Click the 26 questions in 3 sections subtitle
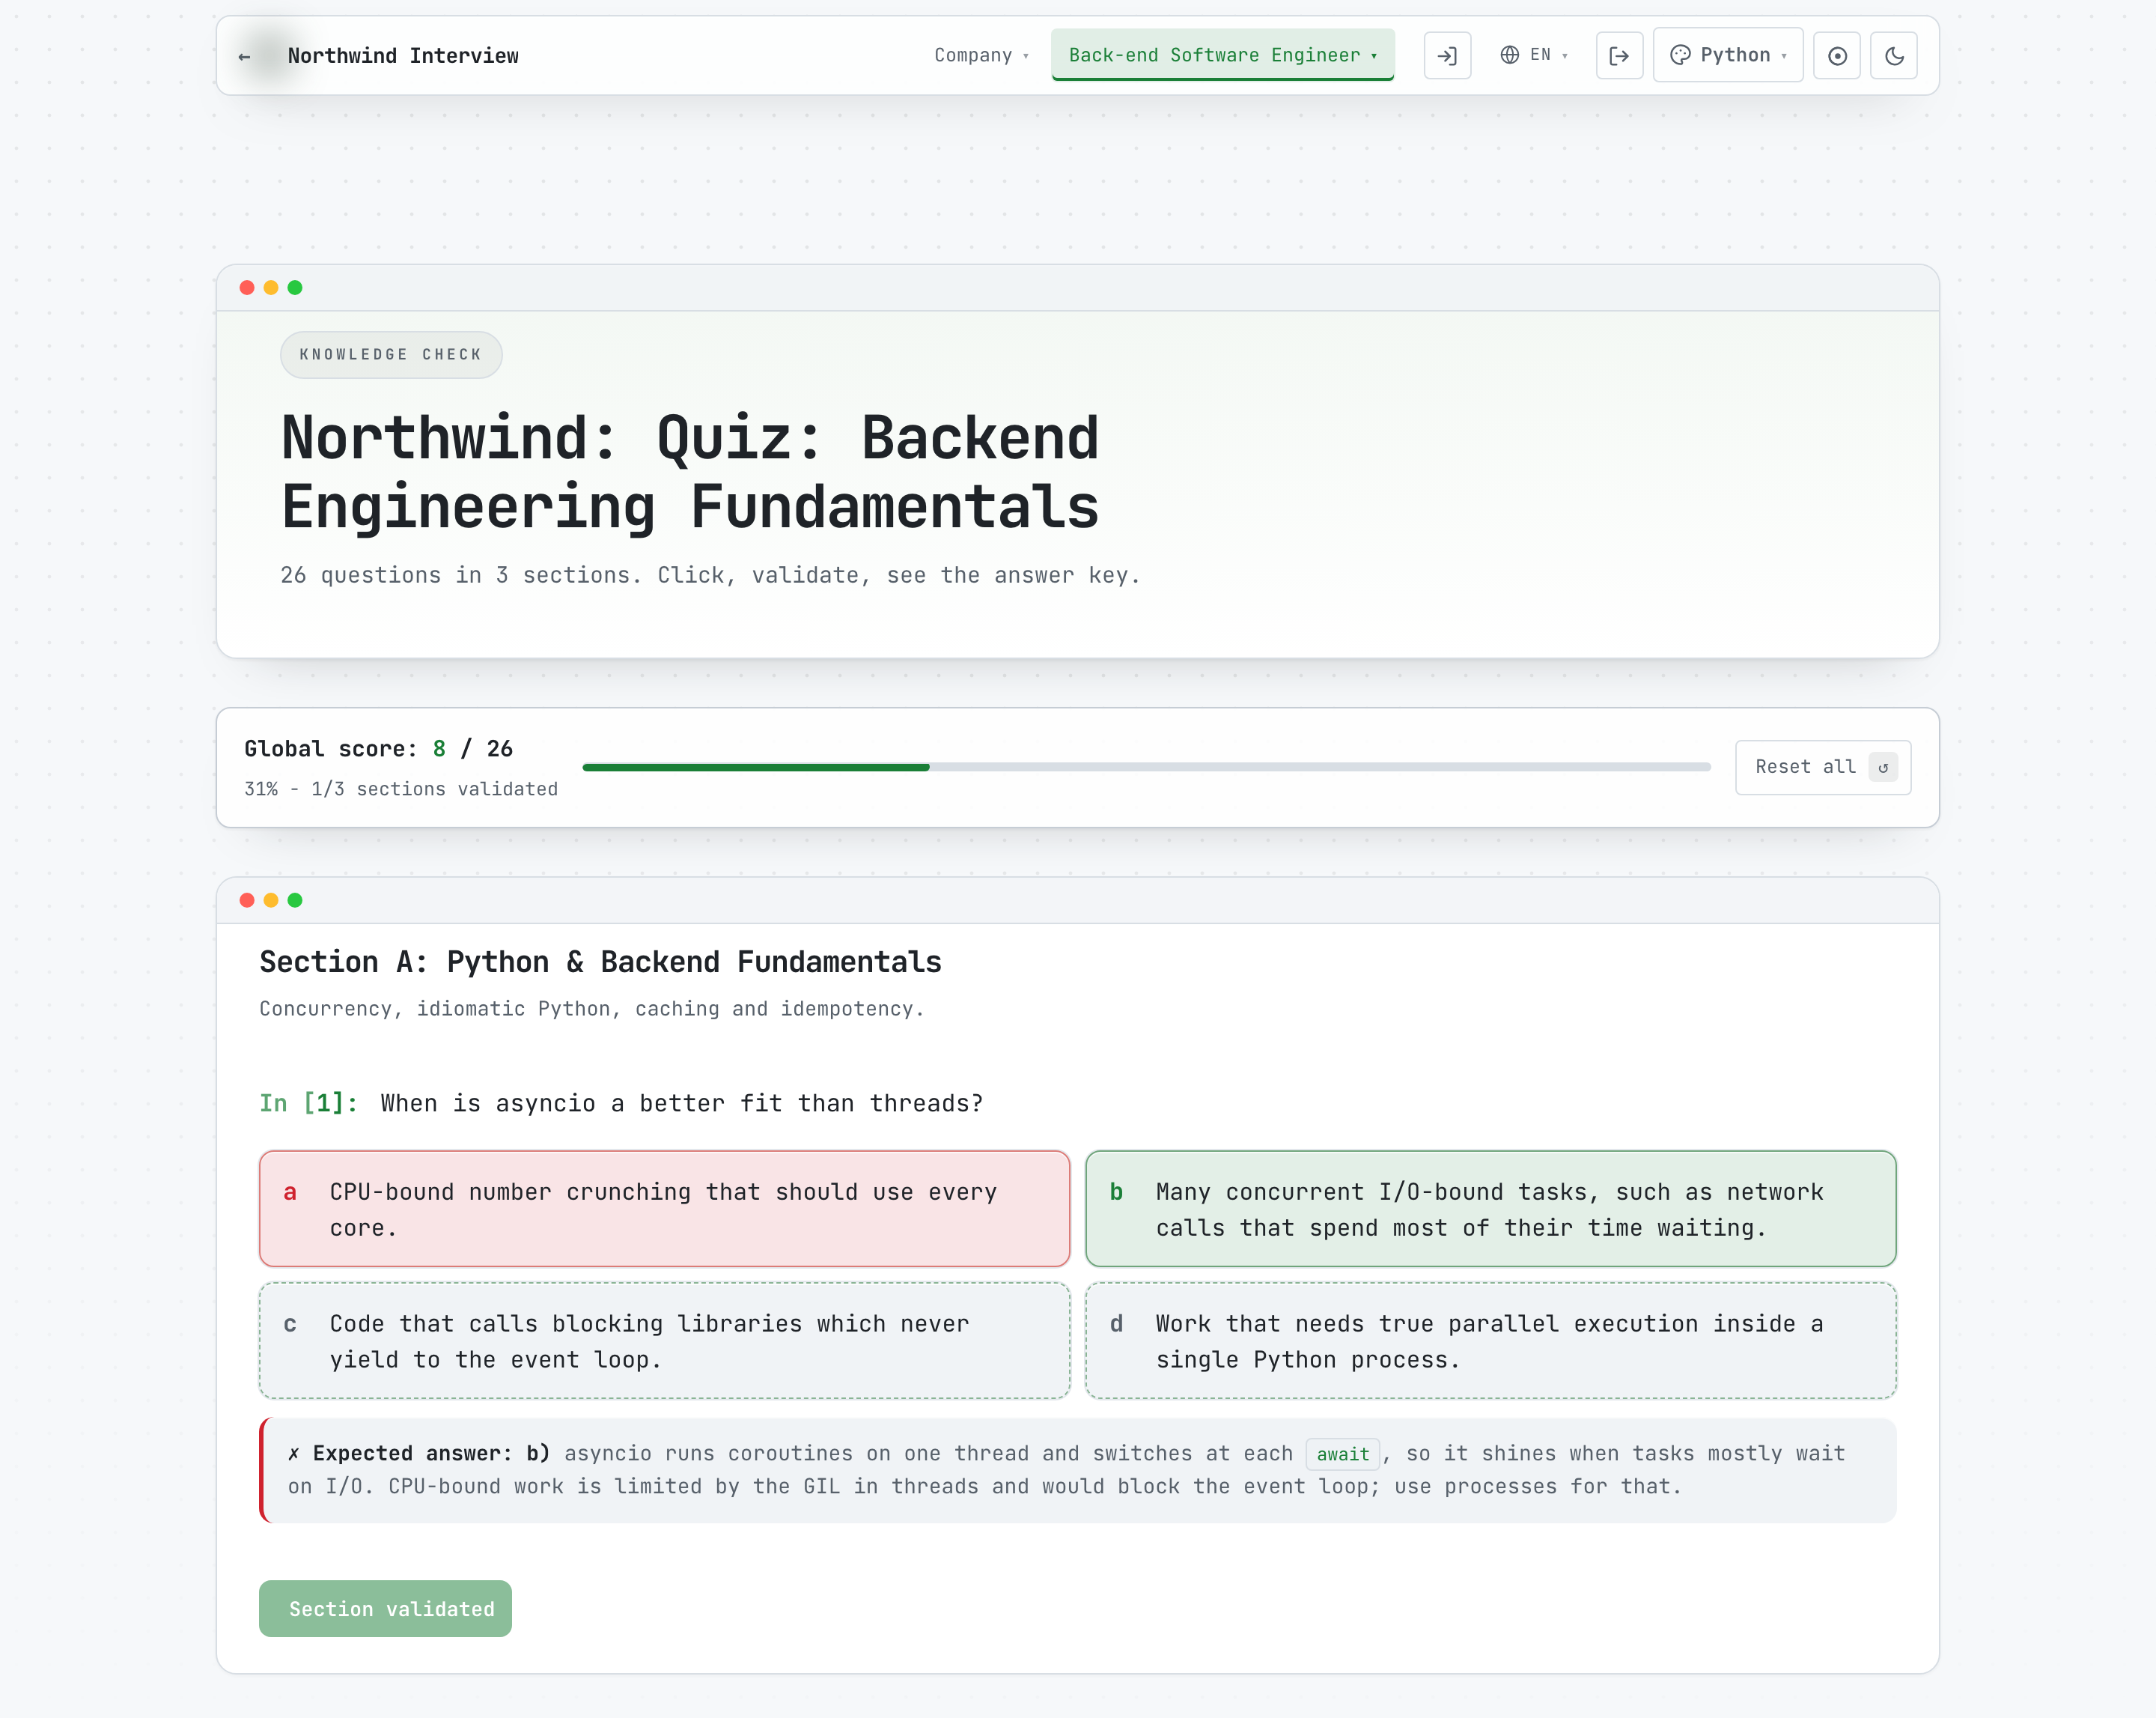Image resolution: width=2156 pixels, height=1718 pixels. point(710,574)
